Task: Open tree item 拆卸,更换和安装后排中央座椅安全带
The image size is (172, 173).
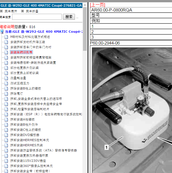Action: pos(36,104)
